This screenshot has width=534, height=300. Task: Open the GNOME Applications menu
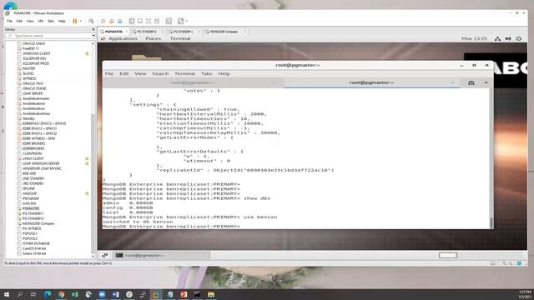pyautogui.click(x=123, y=38)
